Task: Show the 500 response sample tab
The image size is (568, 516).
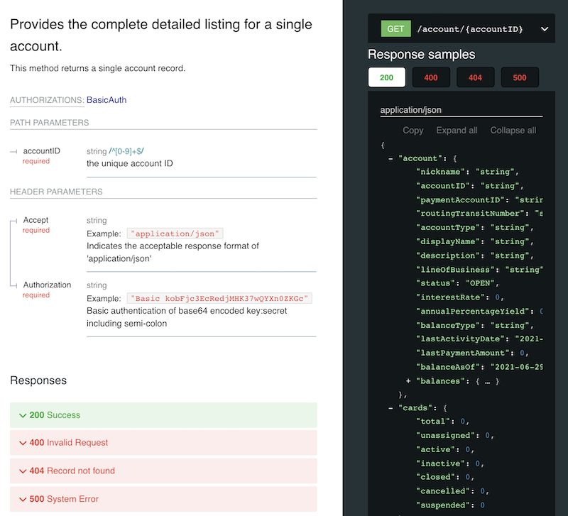Action: tap(520, 77)
